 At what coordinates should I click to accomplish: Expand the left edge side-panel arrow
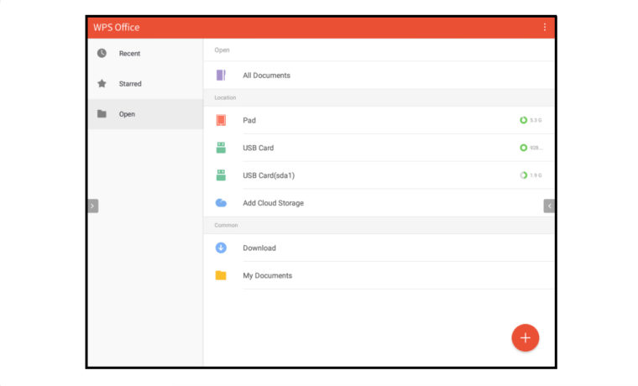[92, 206]
